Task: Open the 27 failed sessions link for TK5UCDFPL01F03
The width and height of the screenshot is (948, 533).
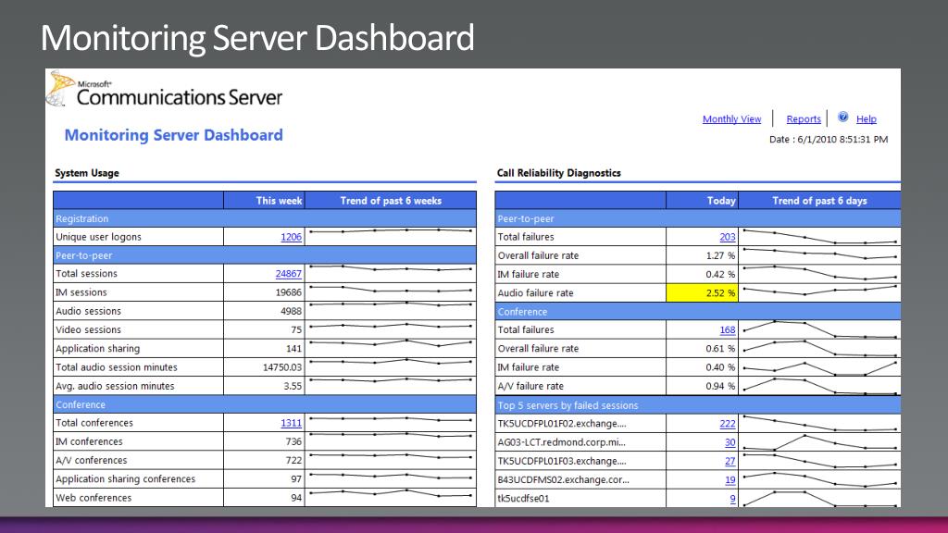Action: [x=730, y=461]
